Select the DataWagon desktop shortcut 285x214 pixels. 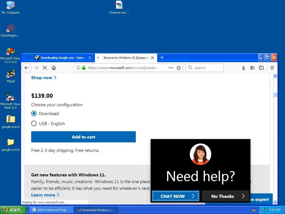coord(10,31)
